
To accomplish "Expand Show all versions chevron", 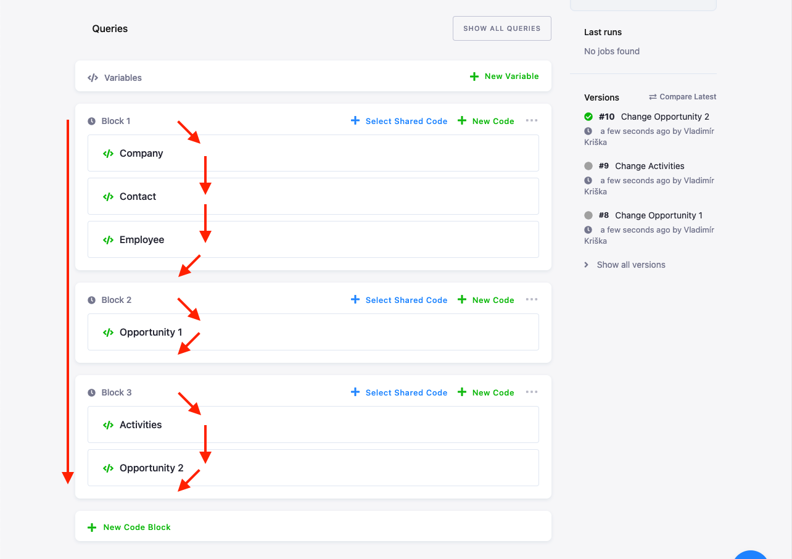I will [x=587, y=265].
